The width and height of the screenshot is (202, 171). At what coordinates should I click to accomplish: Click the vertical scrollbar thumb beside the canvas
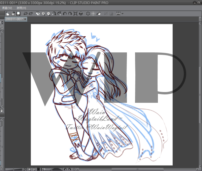point(200,95)
